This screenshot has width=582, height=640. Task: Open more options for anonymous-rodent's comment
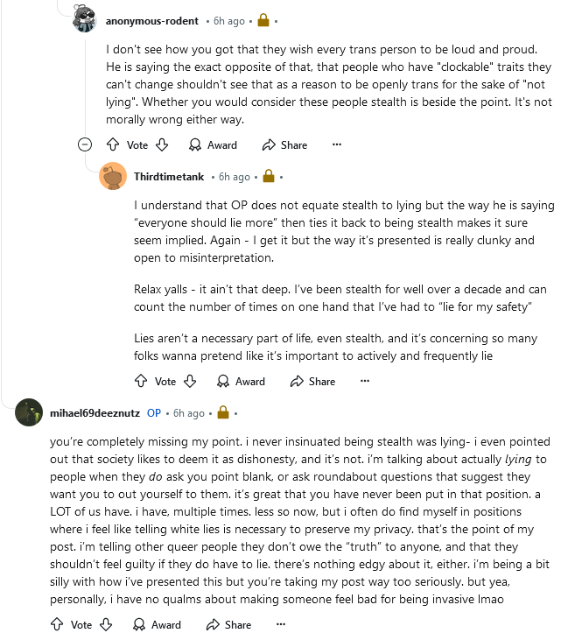pos(337,145)
